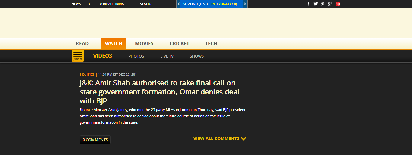The image size is (412, 155).
Task: Click the Google Plus icon
Action: pyautogui.click(x=330, y=4)
